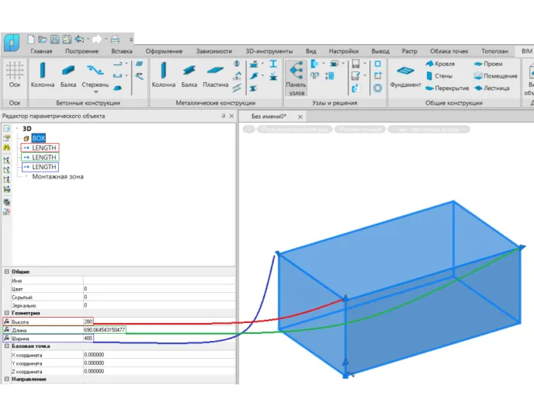Open the Топоплан ribbon tab

(x=495, y=51)
